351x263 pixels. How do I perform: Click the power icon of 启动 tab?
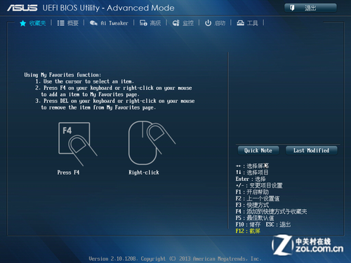pyautogui.click(x=208, y=23)
